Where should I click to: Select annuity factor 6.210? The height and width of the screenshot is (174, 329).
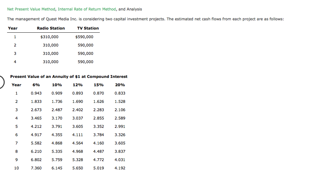tap(36, 151)
